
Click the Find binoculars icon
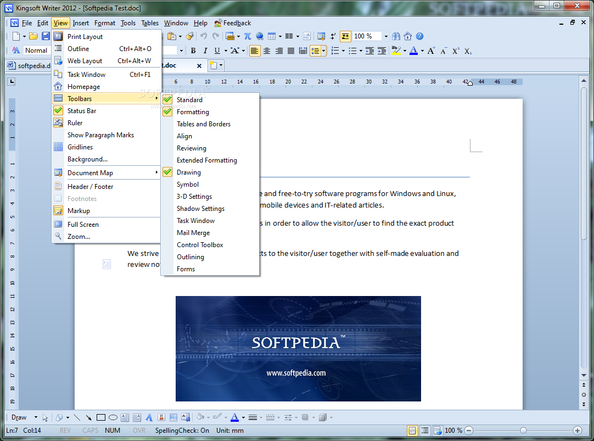coord(396,36)
